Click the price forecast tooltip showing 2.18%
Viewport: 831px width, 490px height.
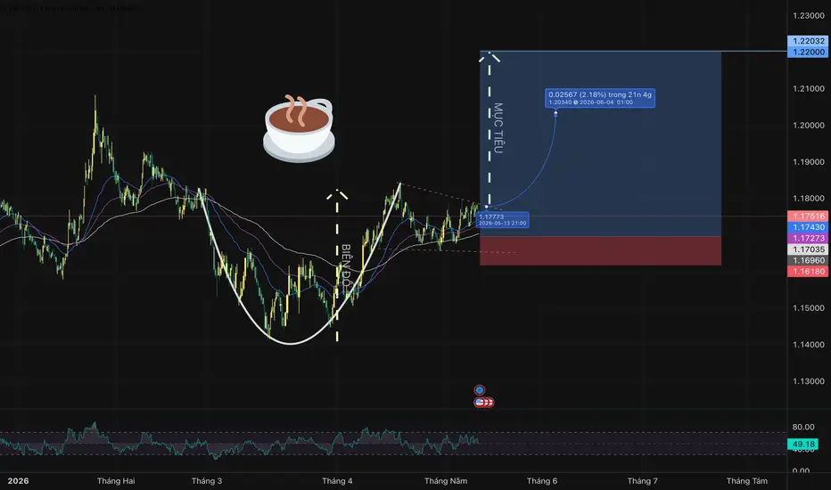(x=600, y=98)
